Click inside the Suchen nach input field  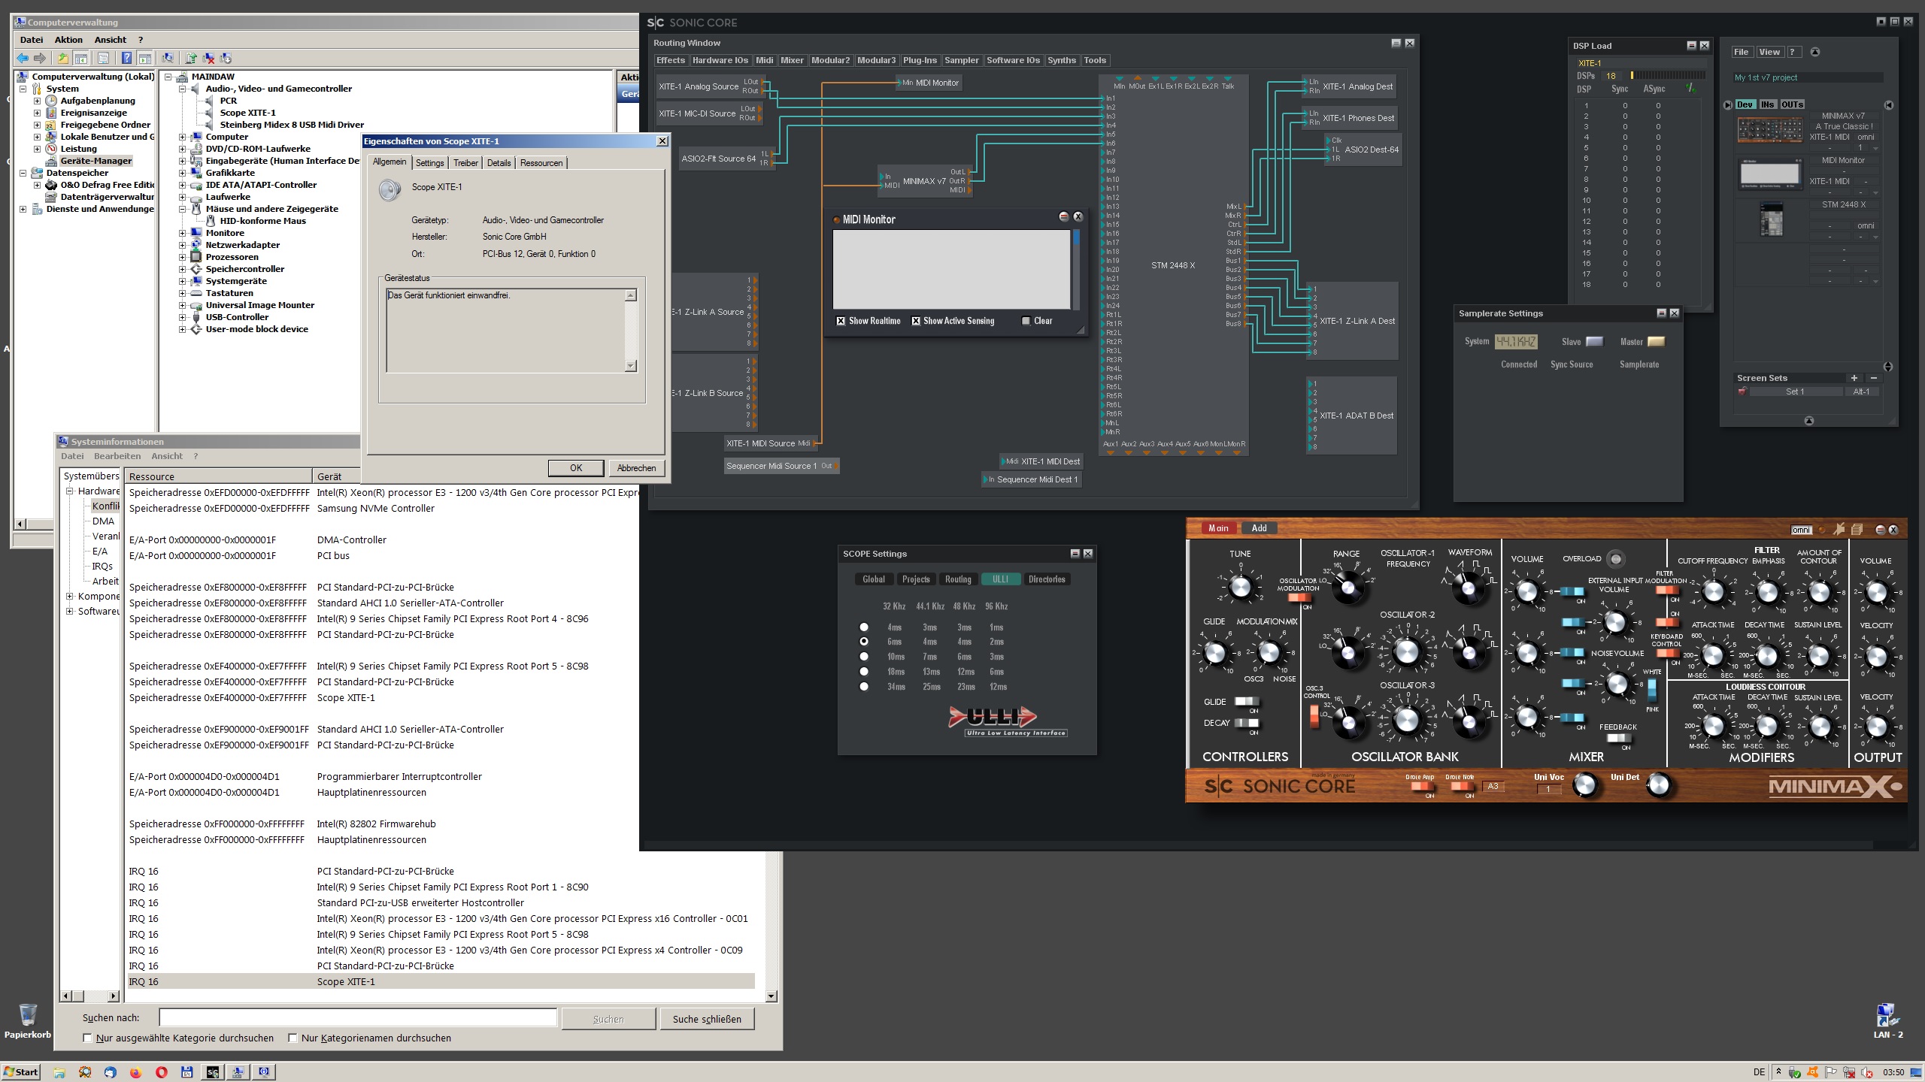(x=357, y=1017)
